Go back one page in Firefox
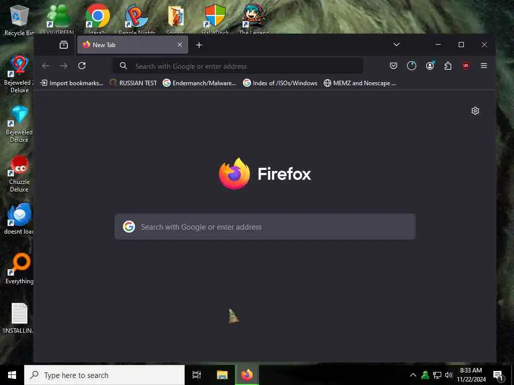The image size is (514, 385). click(46, 66)
